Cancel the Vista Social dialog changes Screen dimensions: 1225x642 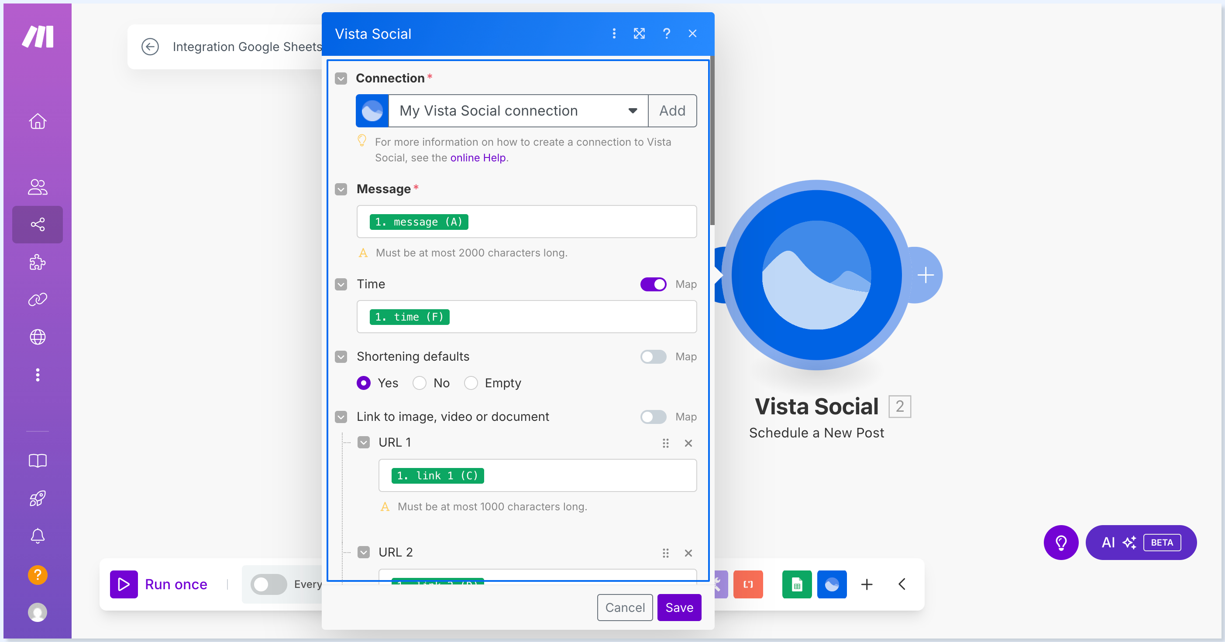coord(624,607)
